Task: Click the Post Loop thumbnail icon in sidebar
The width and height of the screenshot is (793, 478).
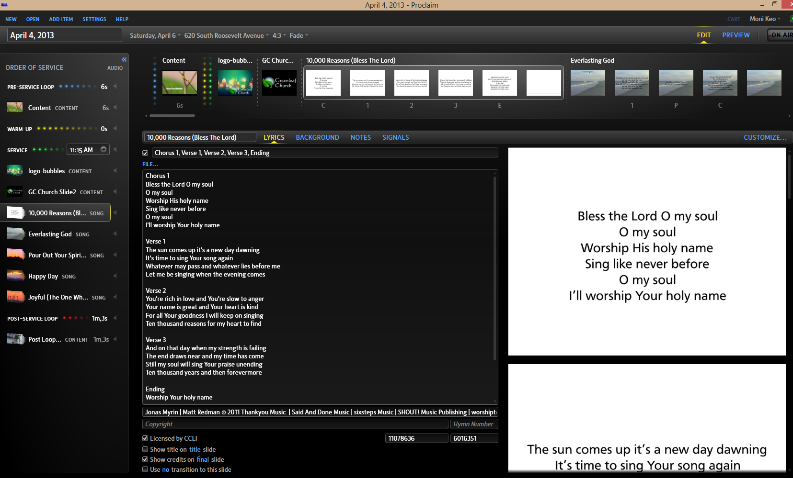Action: (x=15, y=339)
